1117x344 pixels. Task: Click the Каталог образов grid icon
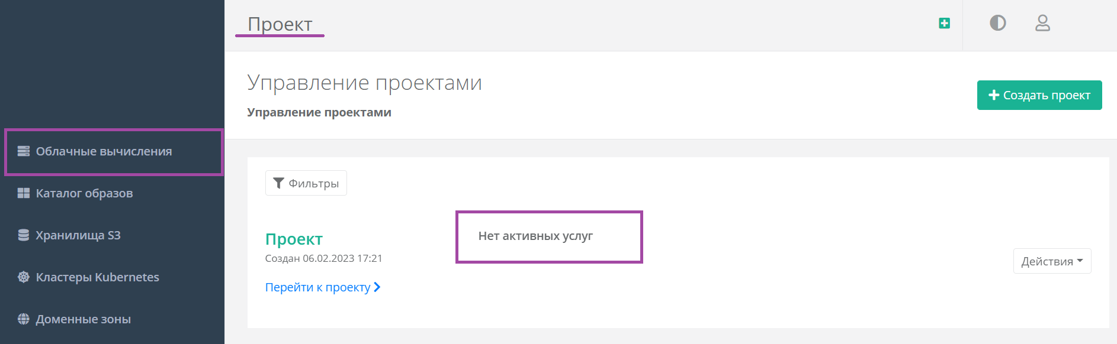pos(24,193)
